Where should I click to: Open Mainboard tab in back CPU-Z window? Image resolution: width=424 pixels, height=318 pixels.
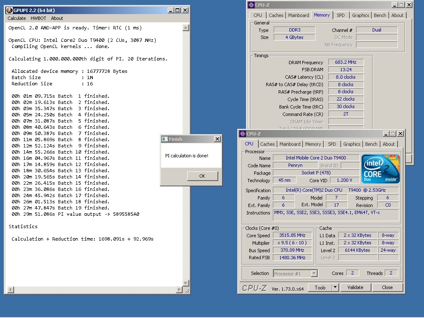coord(299,15)
